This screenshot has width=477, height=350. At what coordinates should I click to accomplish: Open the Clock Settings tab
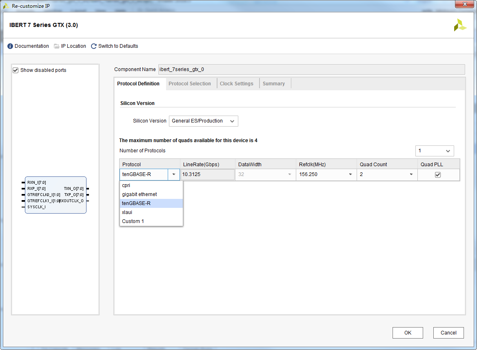(236, 84)
